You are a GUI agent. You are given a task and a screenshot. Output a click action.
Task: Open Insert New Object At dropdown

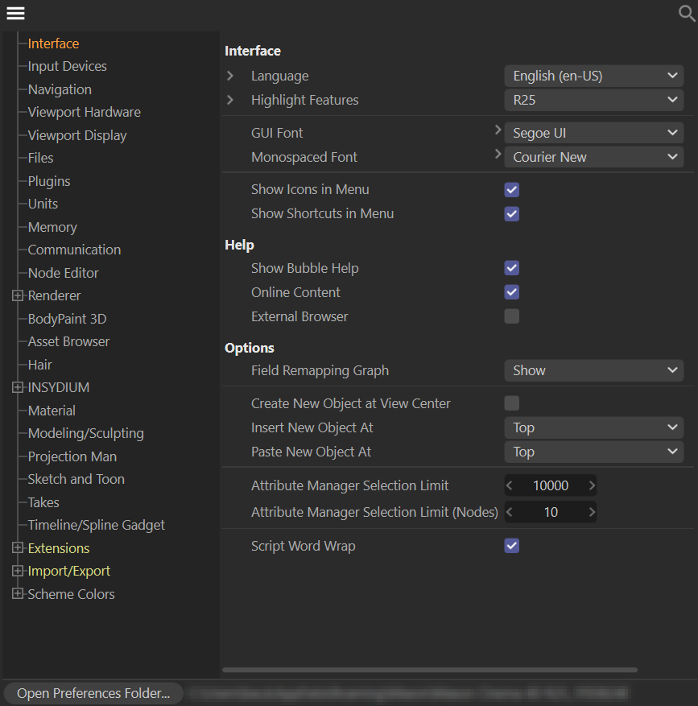coord(594,427)
